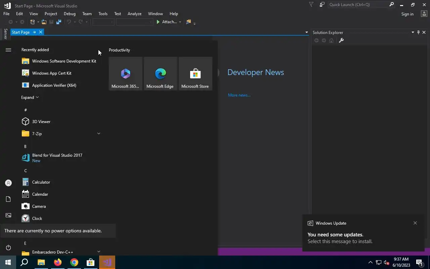Open the document tab list dropdown
430x269 pixels.
click(x=306, y=32)
